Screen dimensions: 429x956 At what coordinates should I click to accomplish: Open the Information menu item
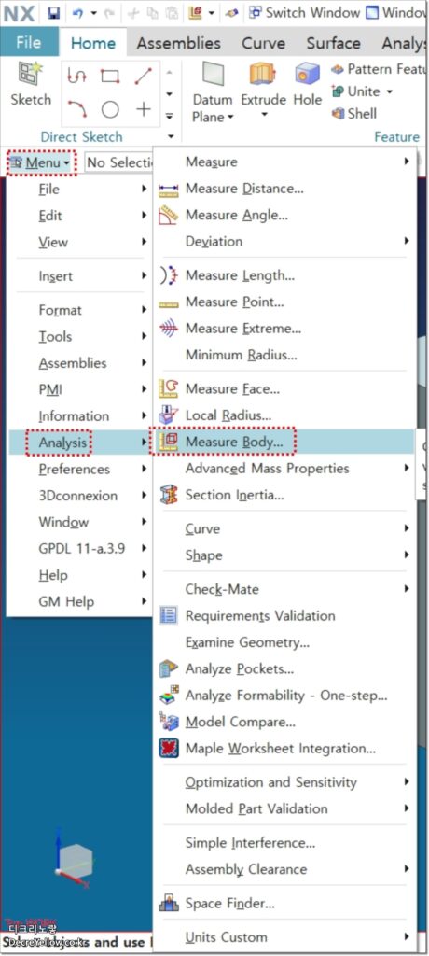coord(79,415)
